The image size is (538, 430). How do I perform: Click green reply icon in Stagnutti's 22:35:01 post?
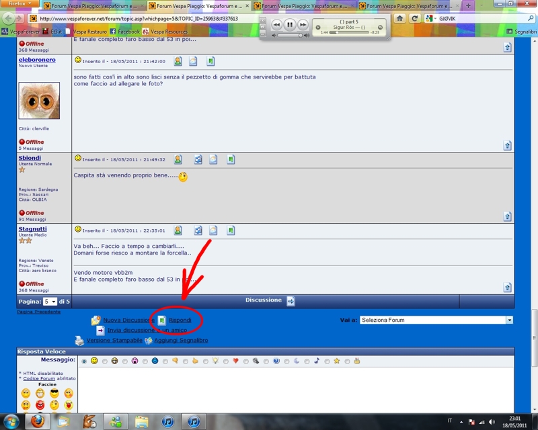pos(231,230)
